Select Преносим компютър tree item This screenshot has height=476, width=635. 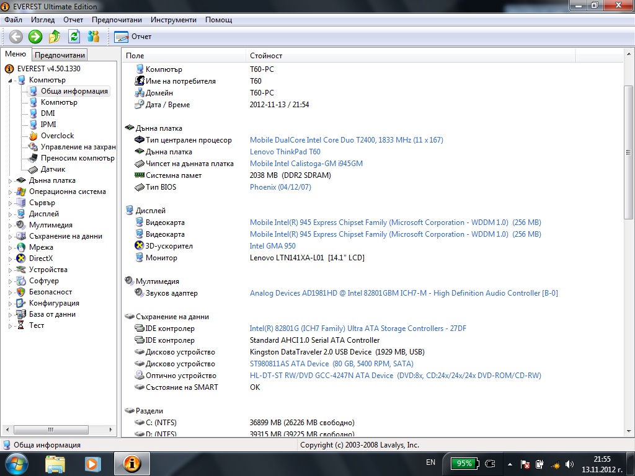[78, 158]
